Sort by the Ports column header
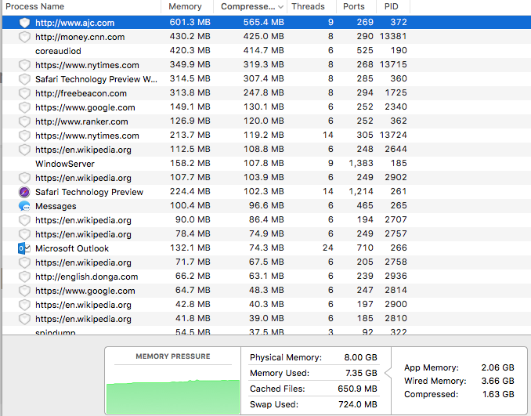 tap(353, 6)
